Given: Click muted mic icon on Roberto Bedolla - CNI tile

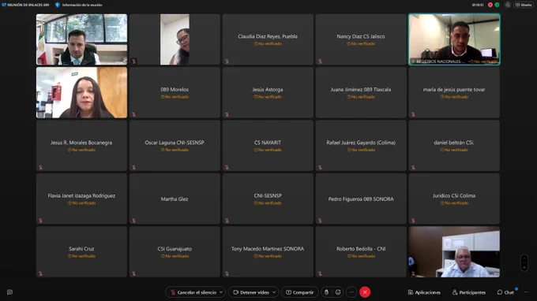Looking at the screenshot, I should click(x=320, y=273).
